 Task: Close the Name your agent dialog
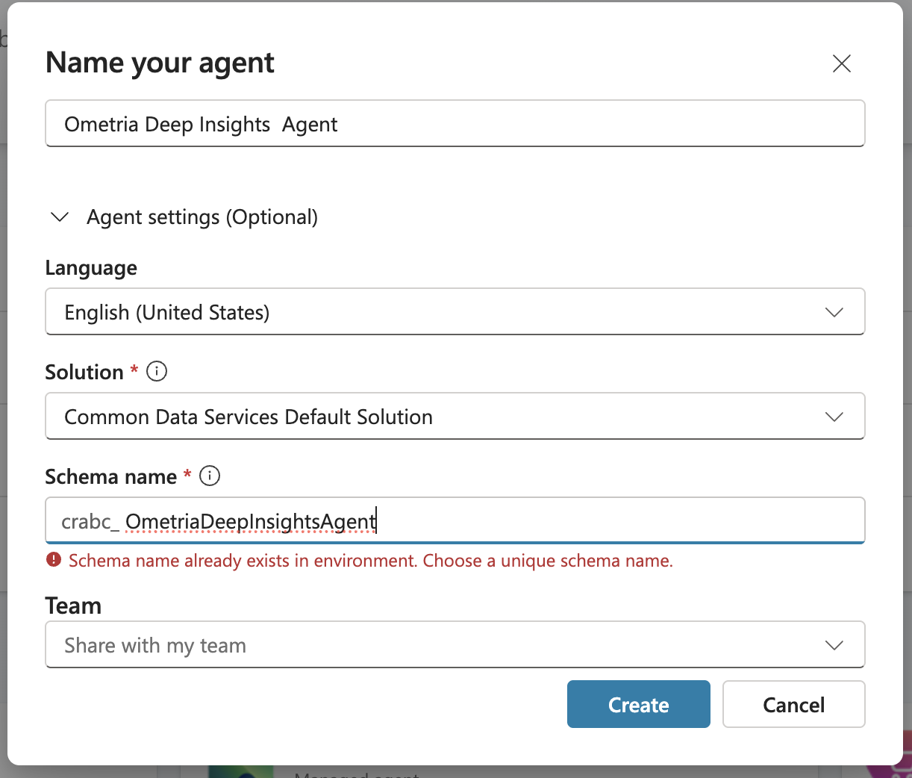[x=841, y=63]
